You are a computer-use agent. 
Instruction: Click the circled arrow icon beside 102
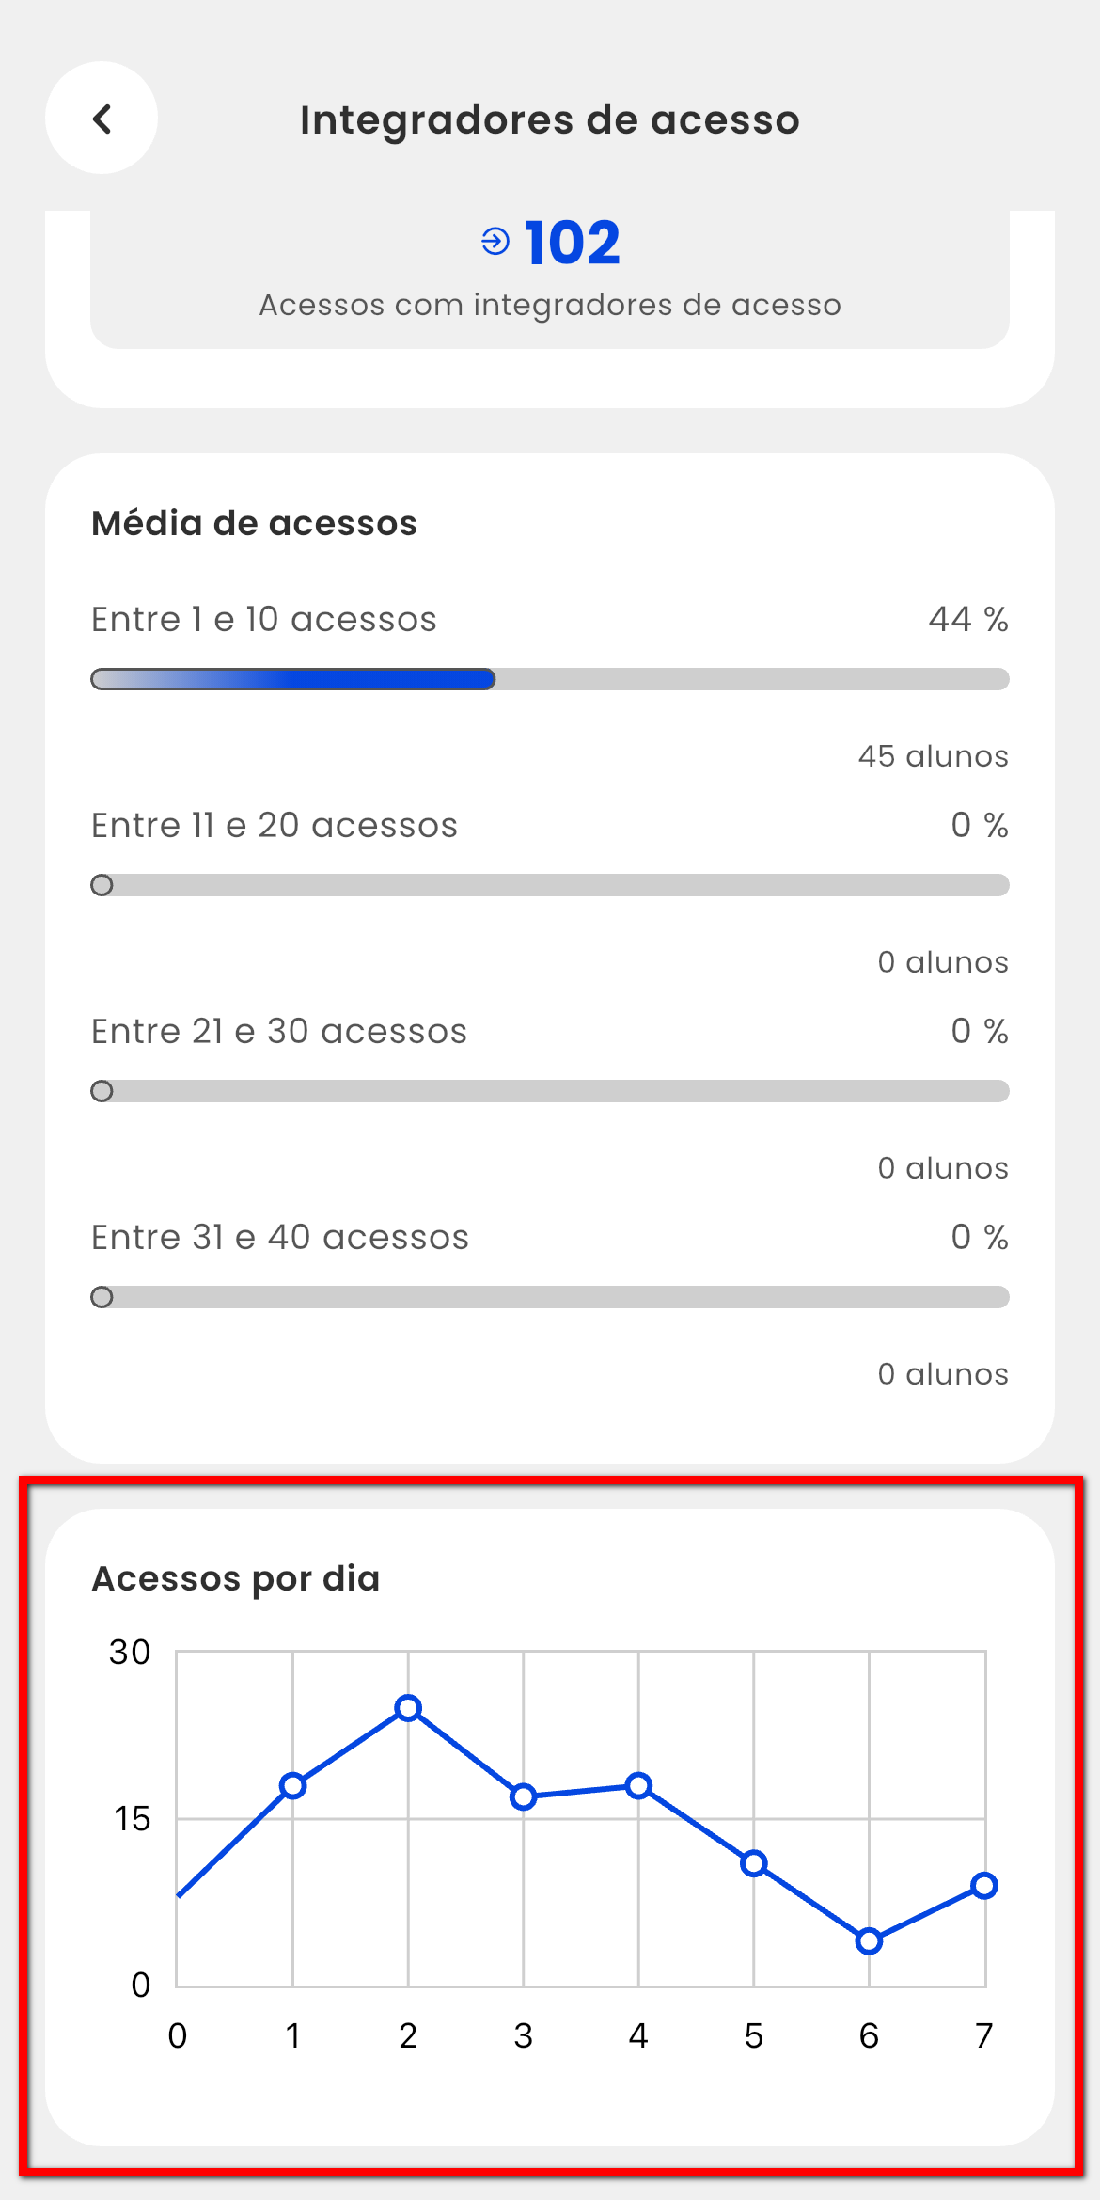click(495, 242)
